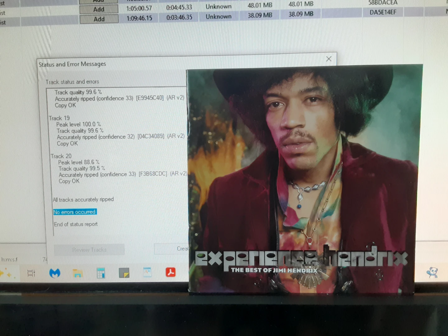Viewport: 448px width, 336px height.
Task: Click 'Track quality 99.6 %' under Track 19
Action: point(80,131)
